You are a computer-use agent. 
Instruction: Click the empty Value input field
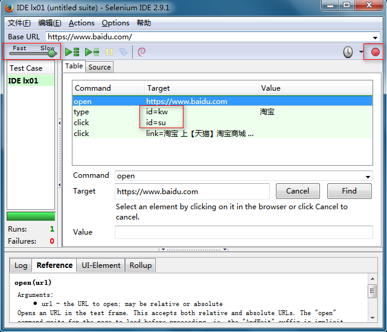(243, 232)
